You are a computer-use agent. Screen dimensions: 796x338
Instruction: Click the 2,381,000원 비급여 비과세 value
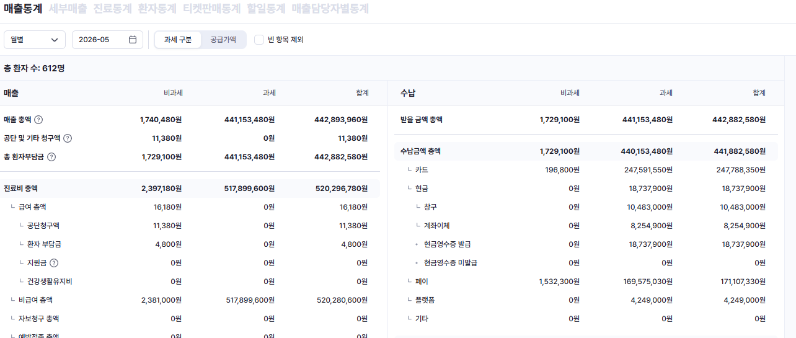coord(161,300)
